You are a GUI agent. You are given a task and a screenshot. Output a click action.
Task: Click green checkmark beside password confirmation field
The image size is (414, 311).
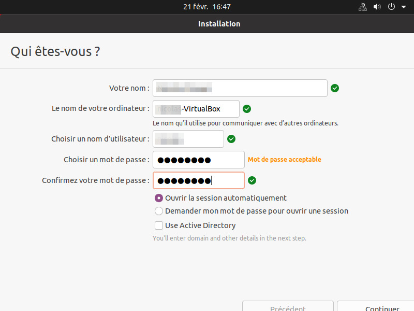tap(252, 180)
